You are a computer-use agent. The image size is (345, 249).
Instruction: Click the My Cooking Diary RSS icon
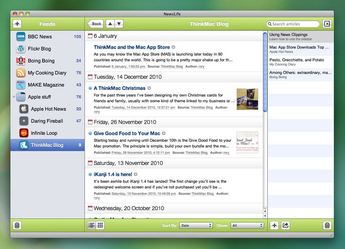click(x=21, y=73)
